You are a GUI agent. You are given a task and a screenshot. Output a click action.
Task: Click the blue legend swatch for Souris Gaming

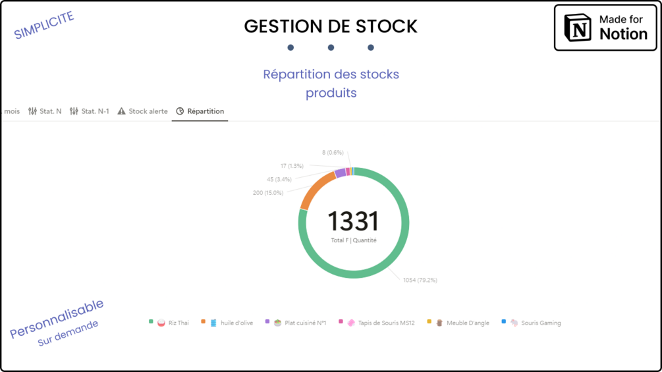point(504,321)
